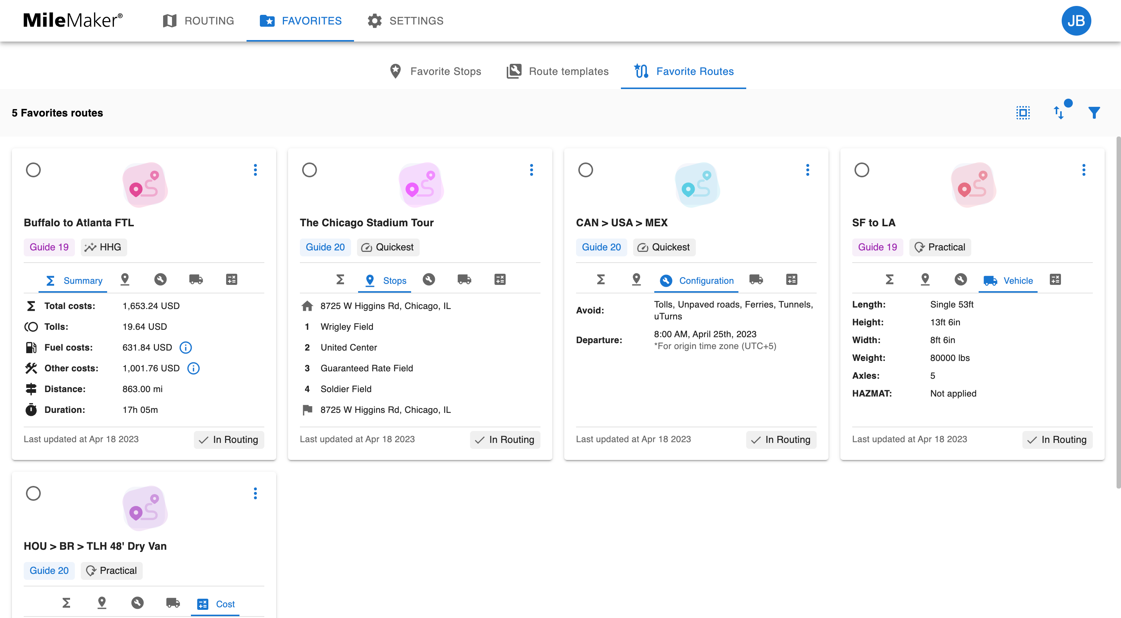
Task: Select the SF to LA route radio
Action: tap(862, 170)
